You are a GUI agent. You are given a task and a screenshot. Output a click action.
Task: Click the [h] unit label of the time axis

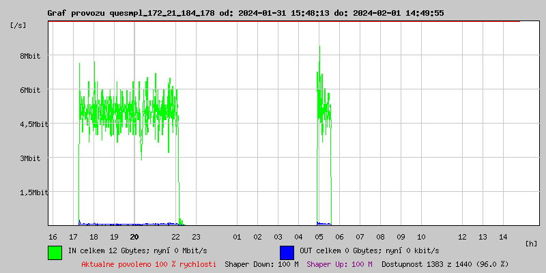[532, 243]
